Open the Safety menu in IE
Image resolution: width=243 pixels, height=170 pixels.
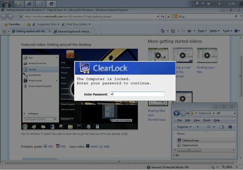tap(215, 31)
